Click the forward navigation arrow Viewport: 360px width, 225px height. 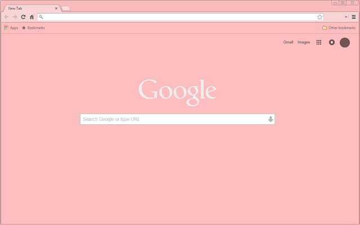pos(15,17)
